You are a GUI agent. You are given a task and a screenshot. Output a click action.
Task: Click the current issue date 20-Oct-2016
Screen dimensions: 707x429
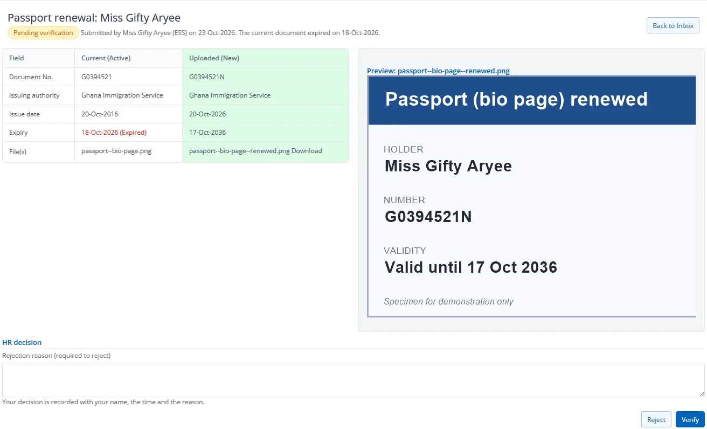click(x=100, y=114)
